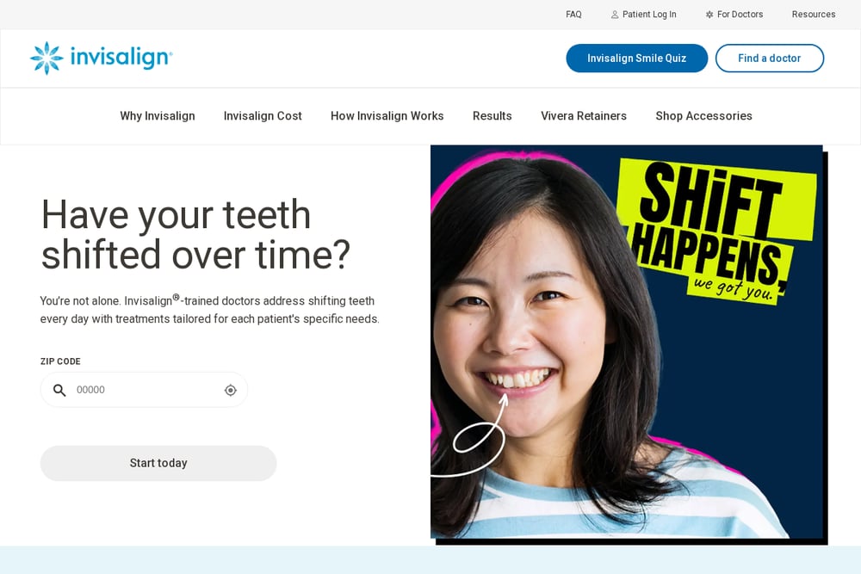Screen dimensions: 861x574
Task: Focus the ZIP code input field
Action: tap(144, 390)
